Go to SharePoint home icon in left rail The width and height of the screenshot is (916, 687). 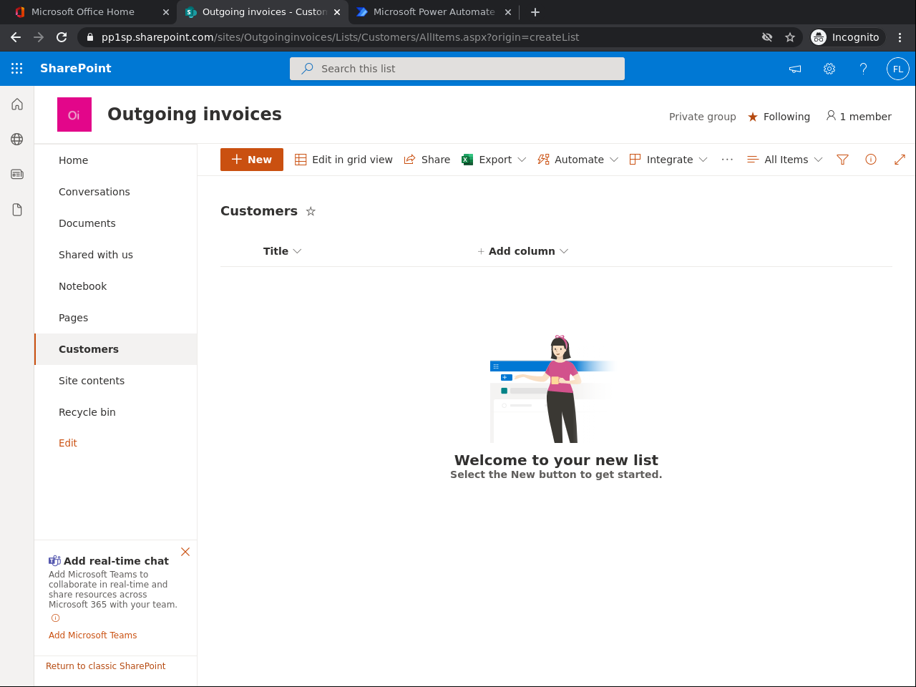click(x=17, y=104)
